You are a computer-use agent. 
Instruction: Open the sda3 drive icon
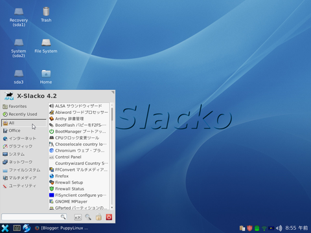tap(19, 77)
